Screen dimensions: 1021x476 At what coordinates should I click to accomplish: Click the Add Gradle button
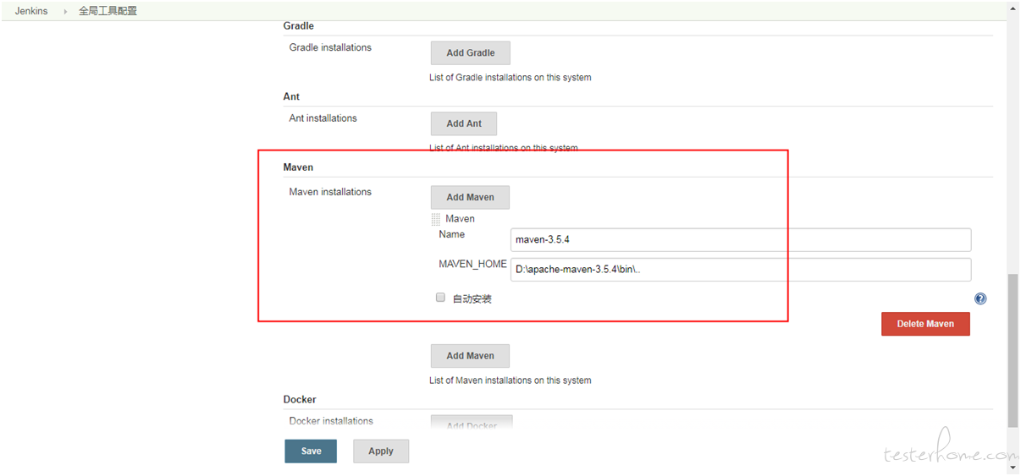471,52
